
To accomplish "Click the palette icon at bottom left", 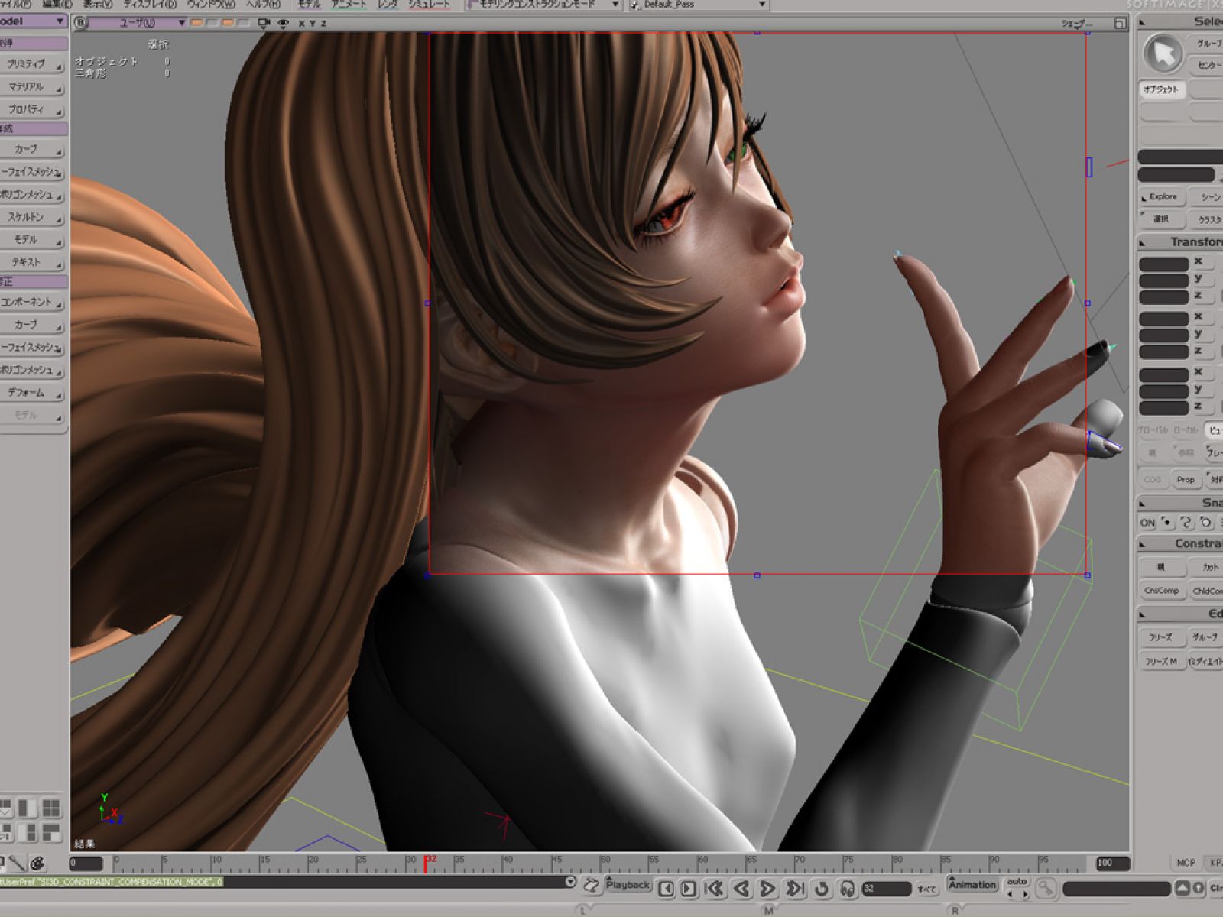I will [x=37, y=864].
